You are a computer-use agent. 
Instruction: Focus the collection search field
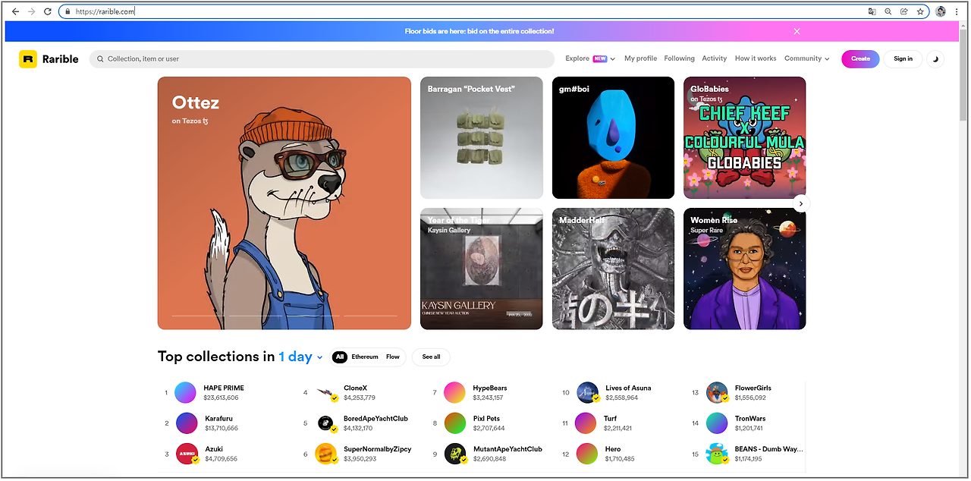(322, 59)
